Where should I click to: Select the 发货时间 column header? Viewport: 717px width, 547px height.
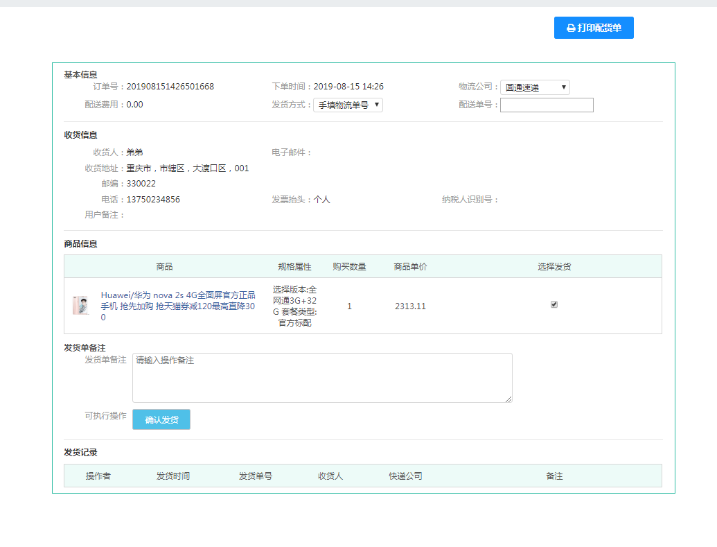click(173, 476)
